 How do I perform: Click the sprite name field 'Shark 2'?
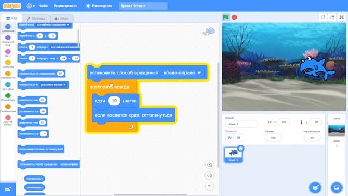[241, 124]
